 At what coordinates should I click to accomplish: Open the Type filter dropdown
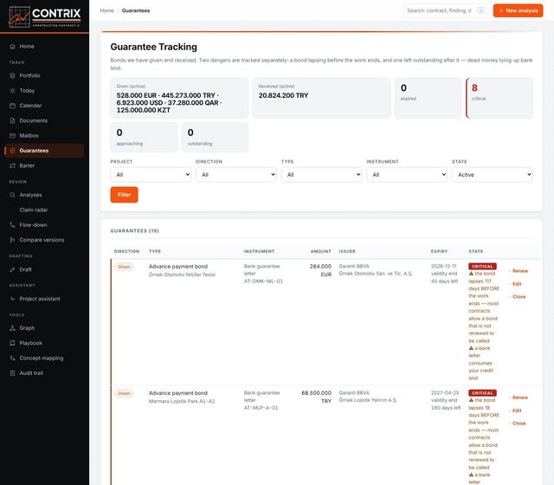click(321, 175)
